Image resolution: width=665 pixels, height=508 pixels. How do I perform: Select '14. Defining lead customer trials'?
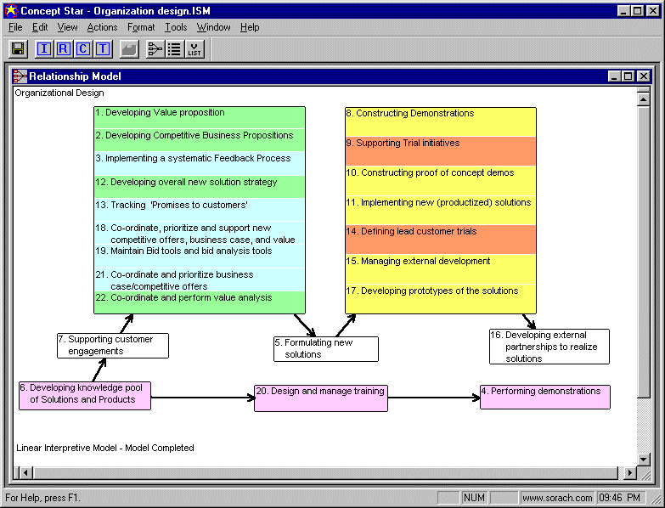point(441,240)
